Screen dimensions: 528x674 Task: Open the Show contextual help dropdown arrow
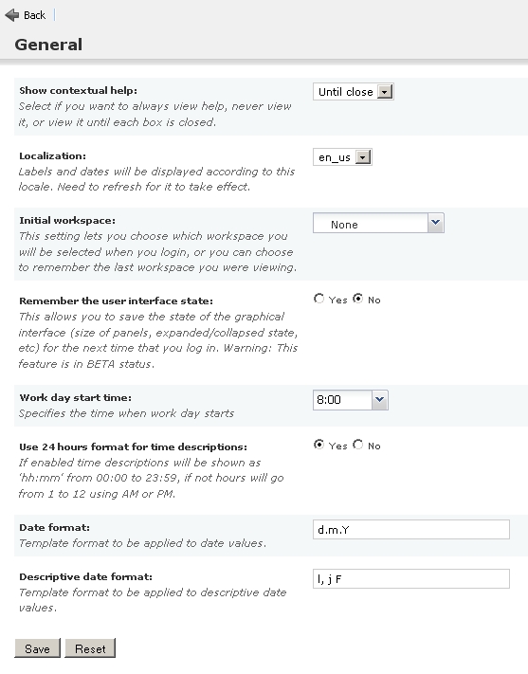pyautogui.click(x=385, y=92)
